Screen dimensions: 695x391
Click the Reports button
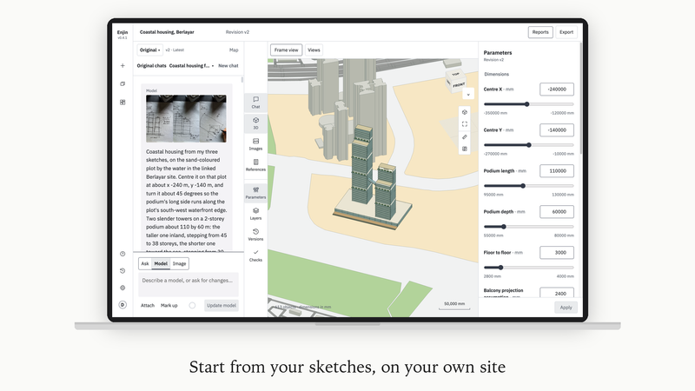coord(540,32)
